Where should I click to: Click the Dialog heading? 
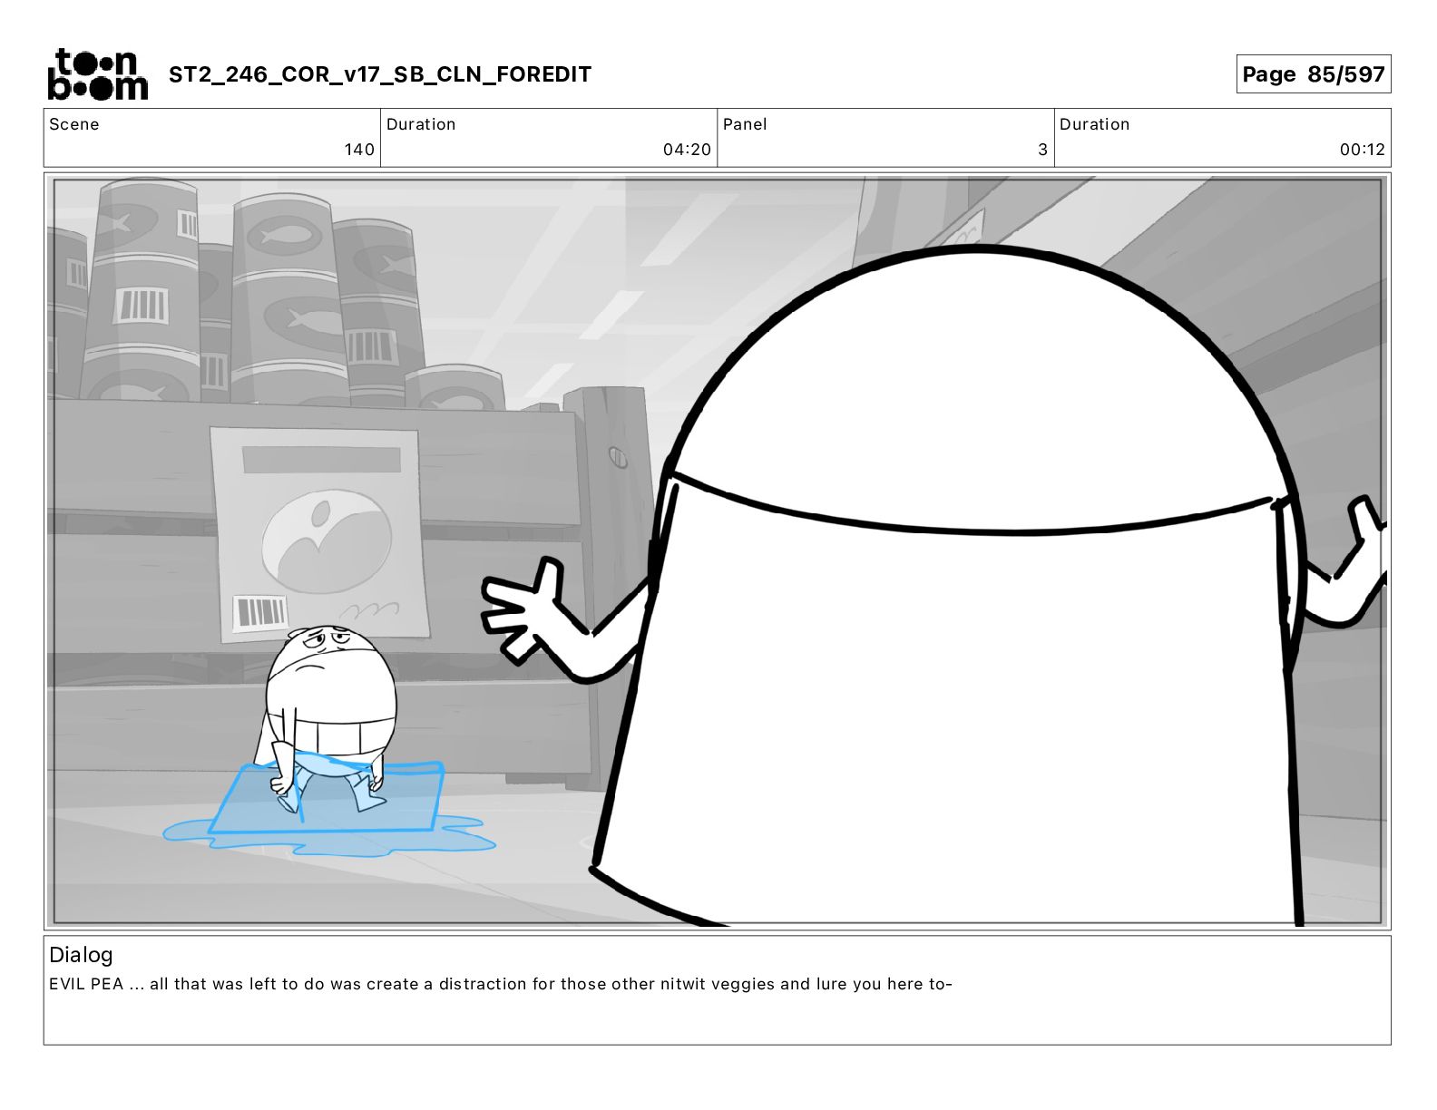coord(81,955)
